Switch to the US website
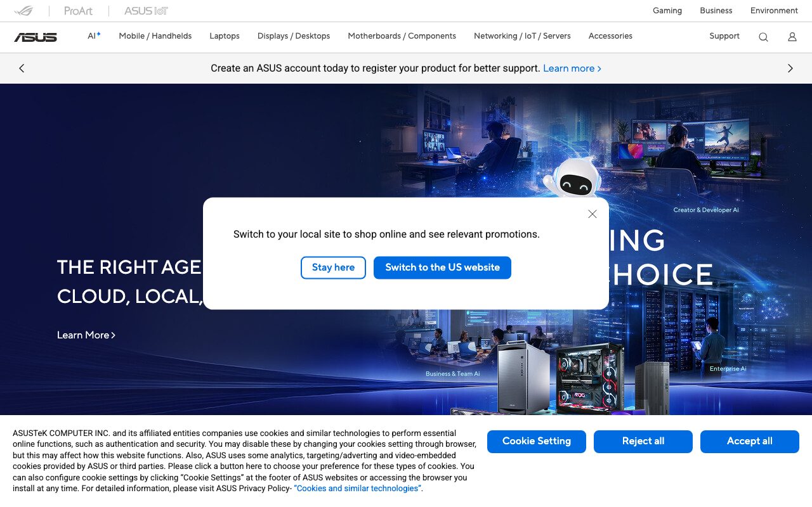812x507 pixels. 442,267
